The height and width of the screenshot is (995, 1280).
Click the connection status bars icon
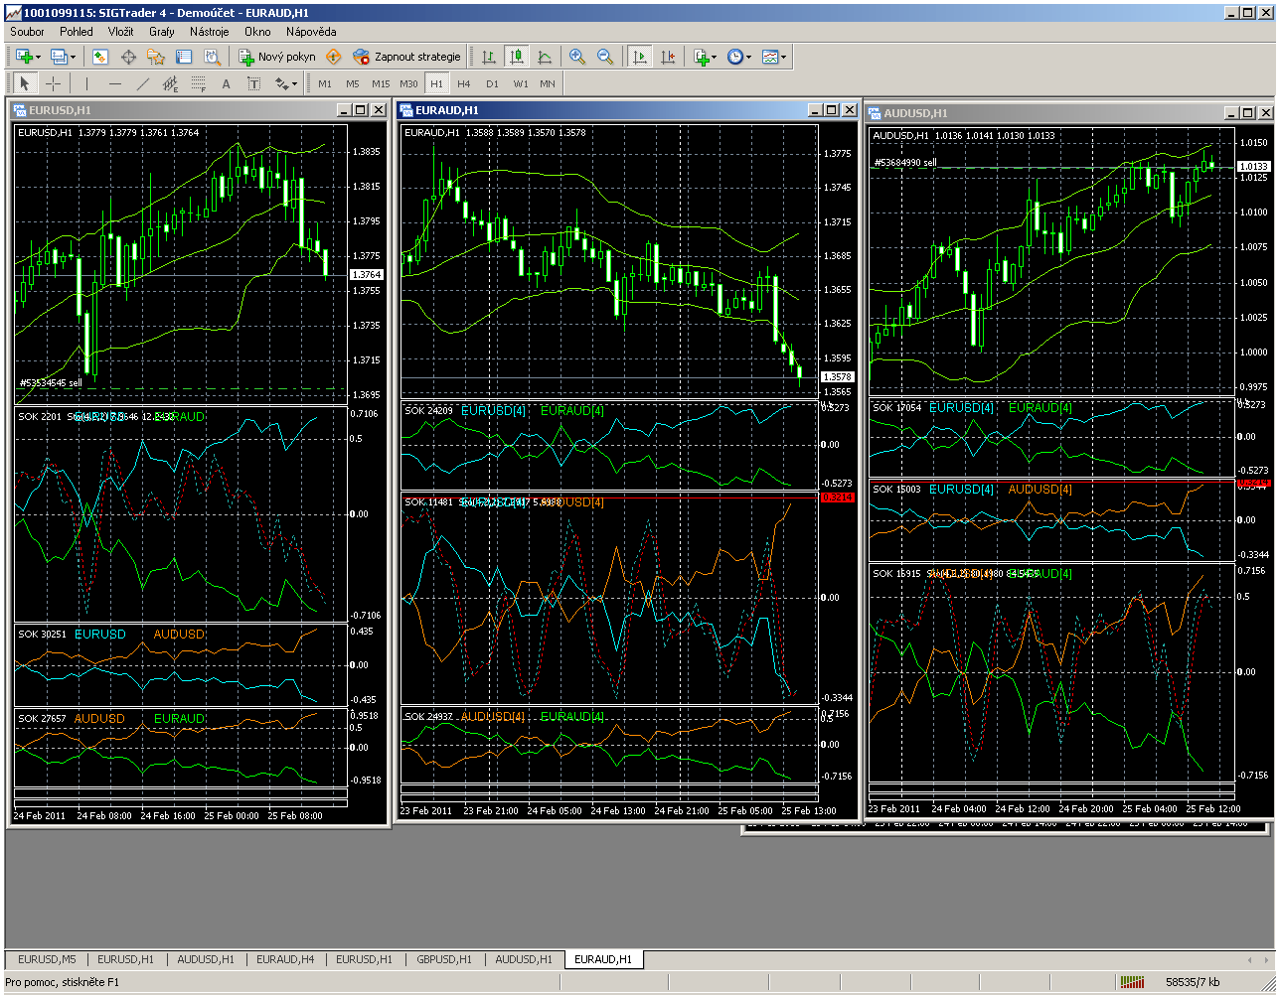click(1132, 982)
